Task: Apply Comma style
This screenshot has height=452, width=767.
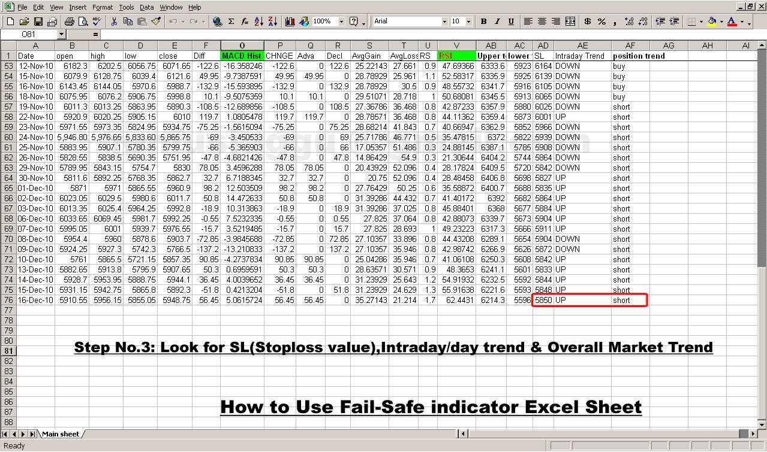Action: click(x=615, y=22)
